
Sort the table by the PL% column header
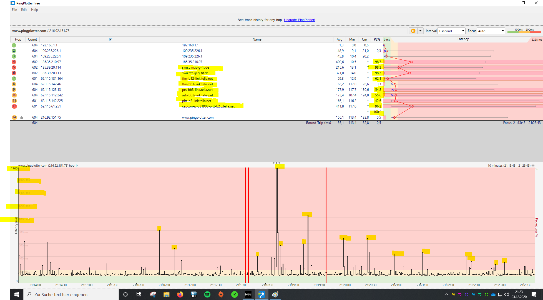click(x=377, y=39)
